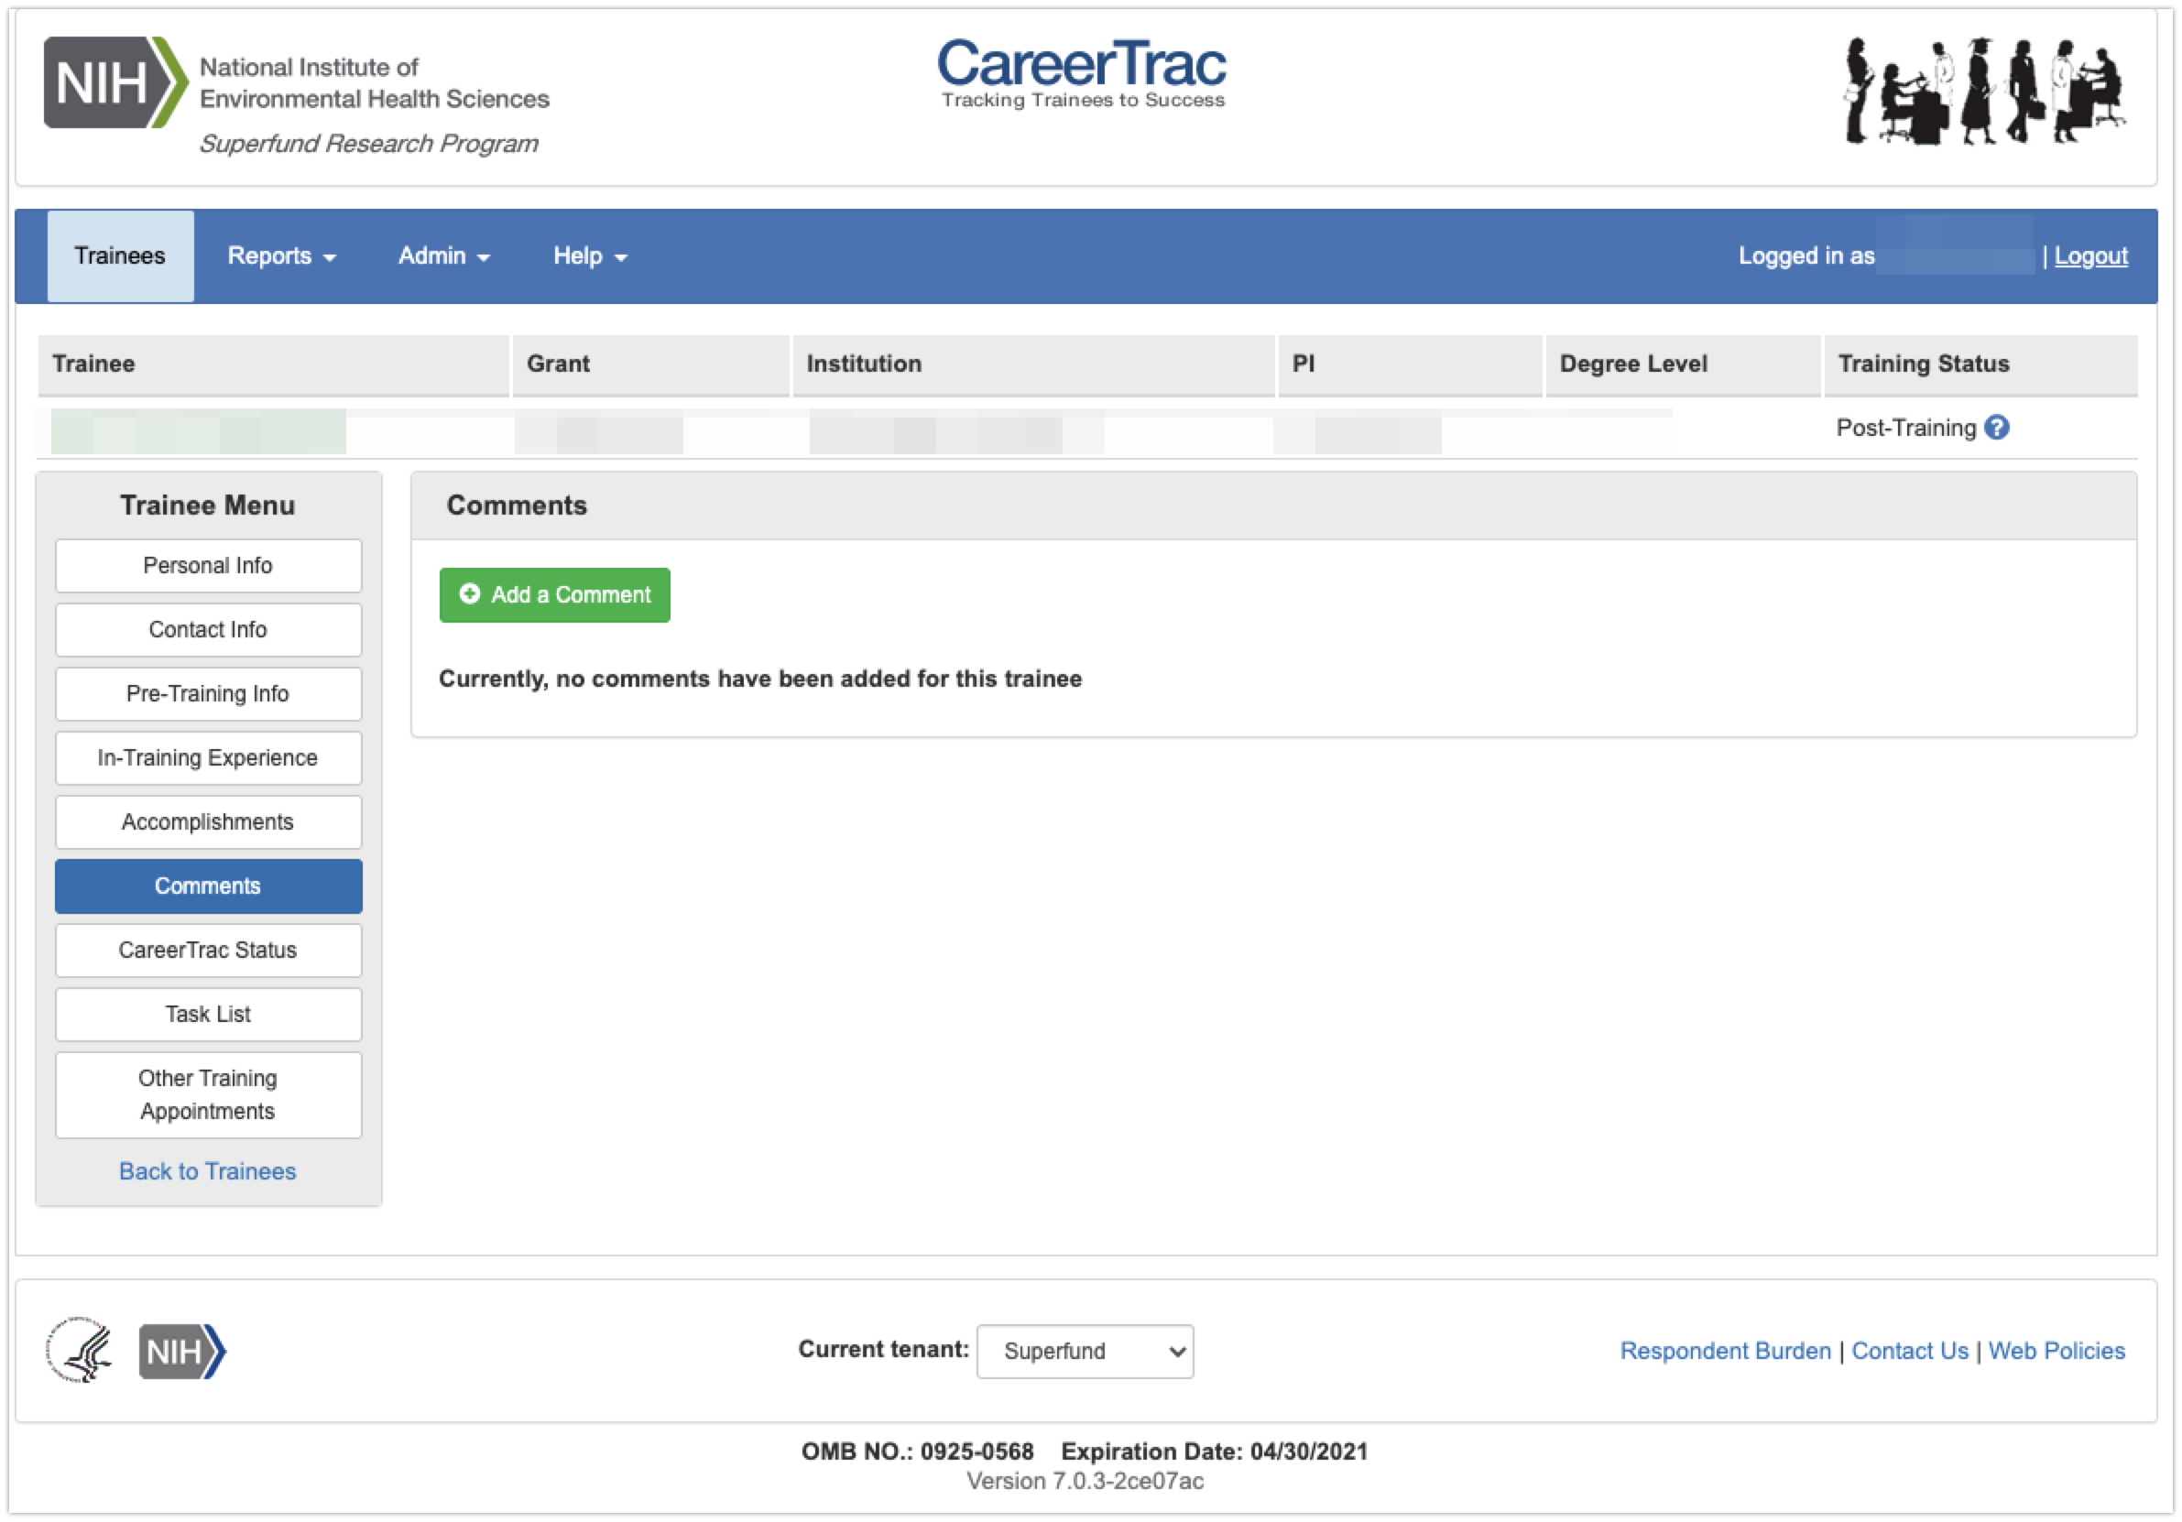
Task: Open the Help dropdown menu
Action: (589, 256)
